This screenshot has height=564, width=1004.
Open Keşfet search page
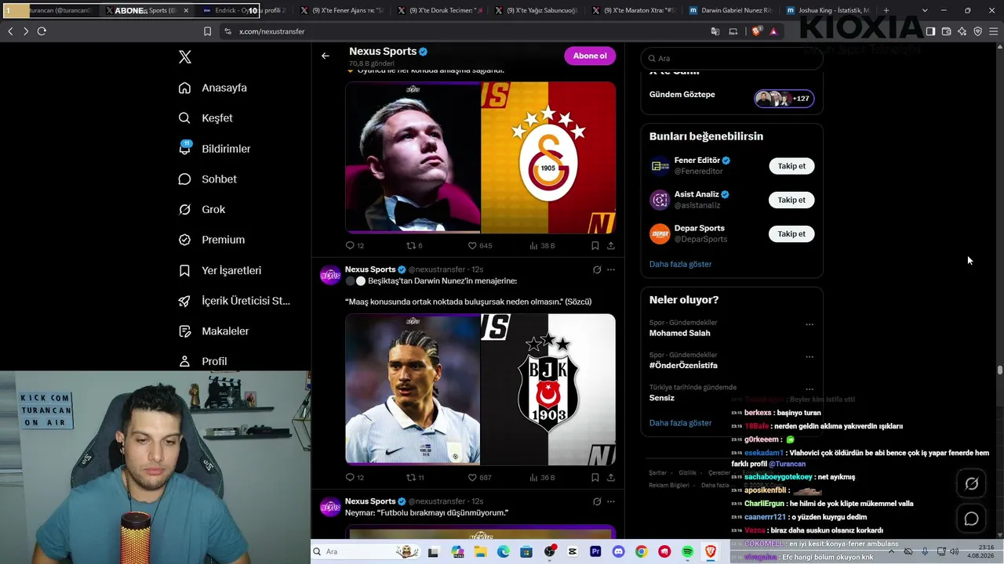pyautogui.click(x=206, y=118)
